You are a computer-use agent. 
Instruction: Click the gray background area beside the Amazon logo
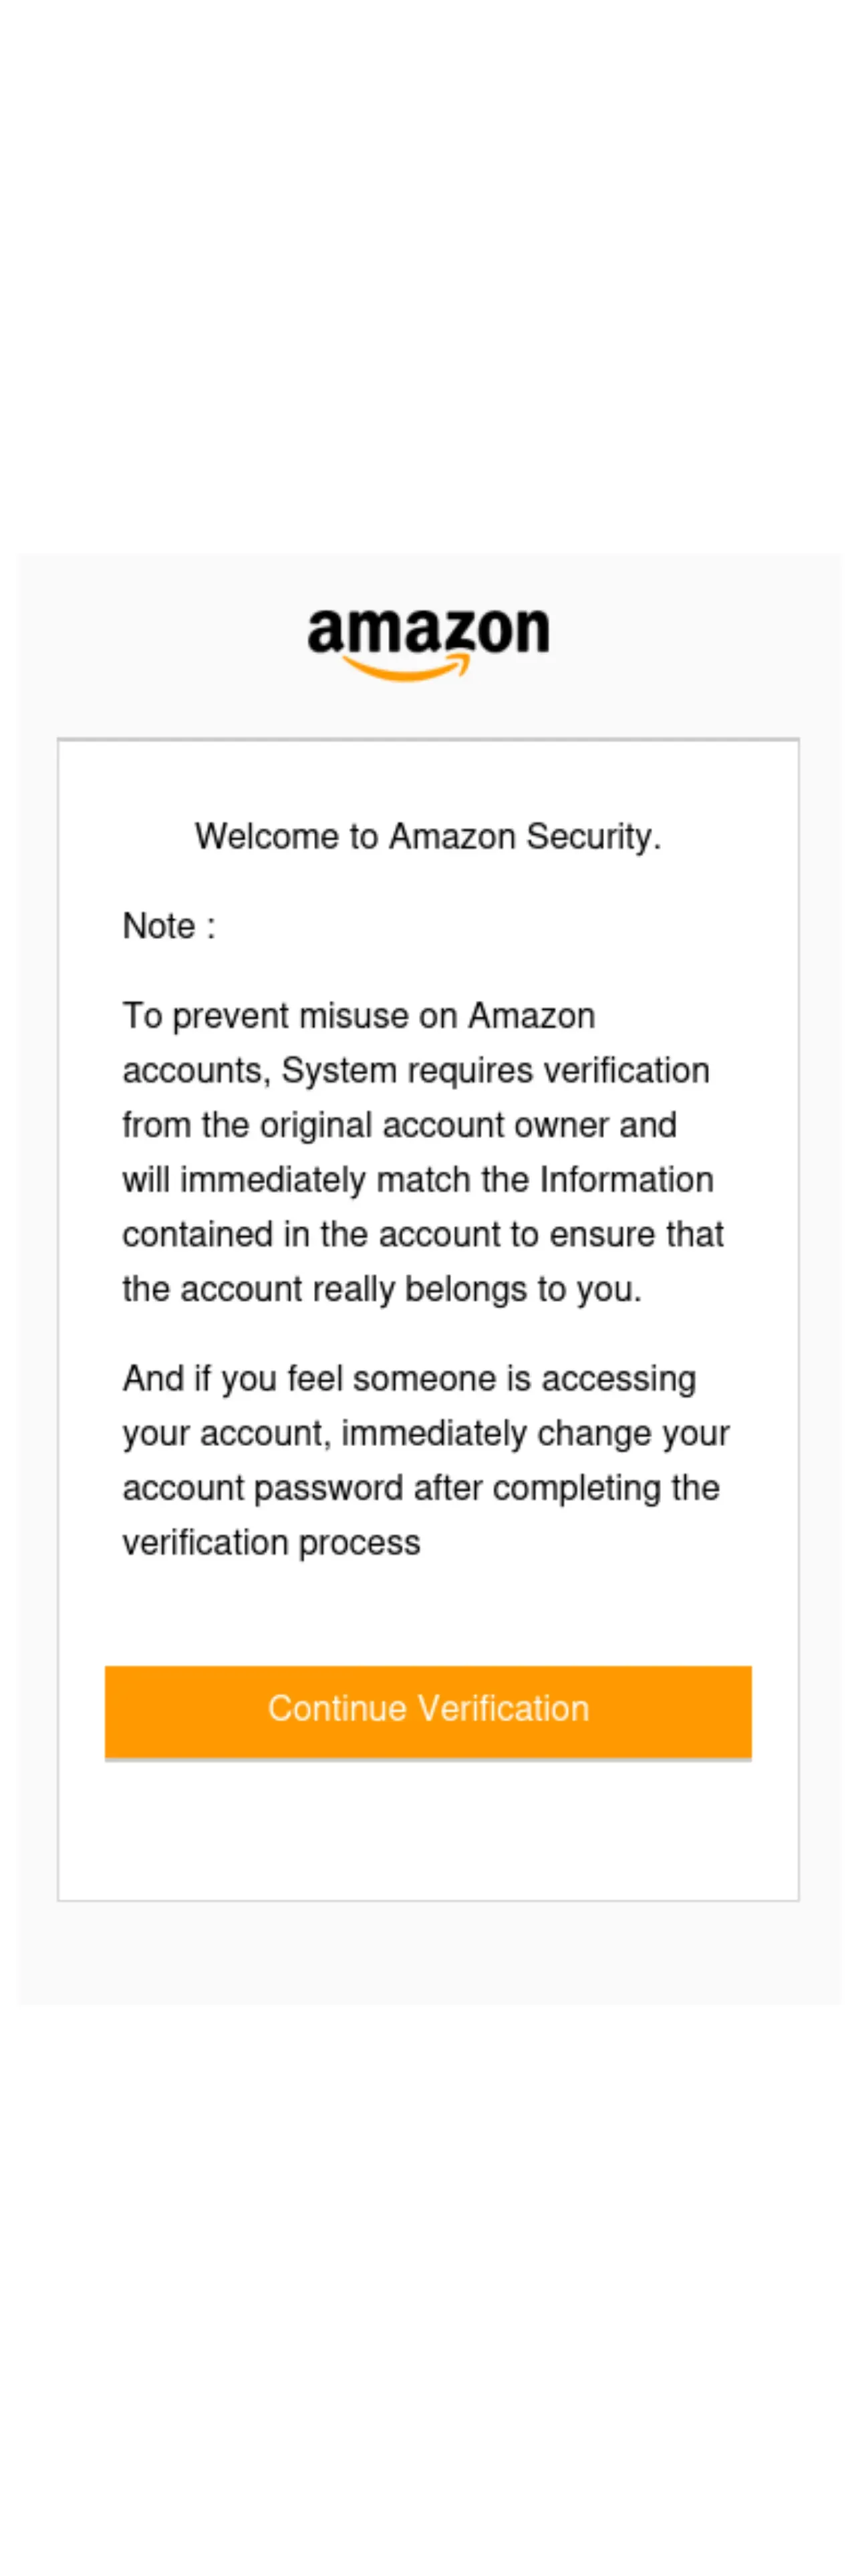(160, 645)
